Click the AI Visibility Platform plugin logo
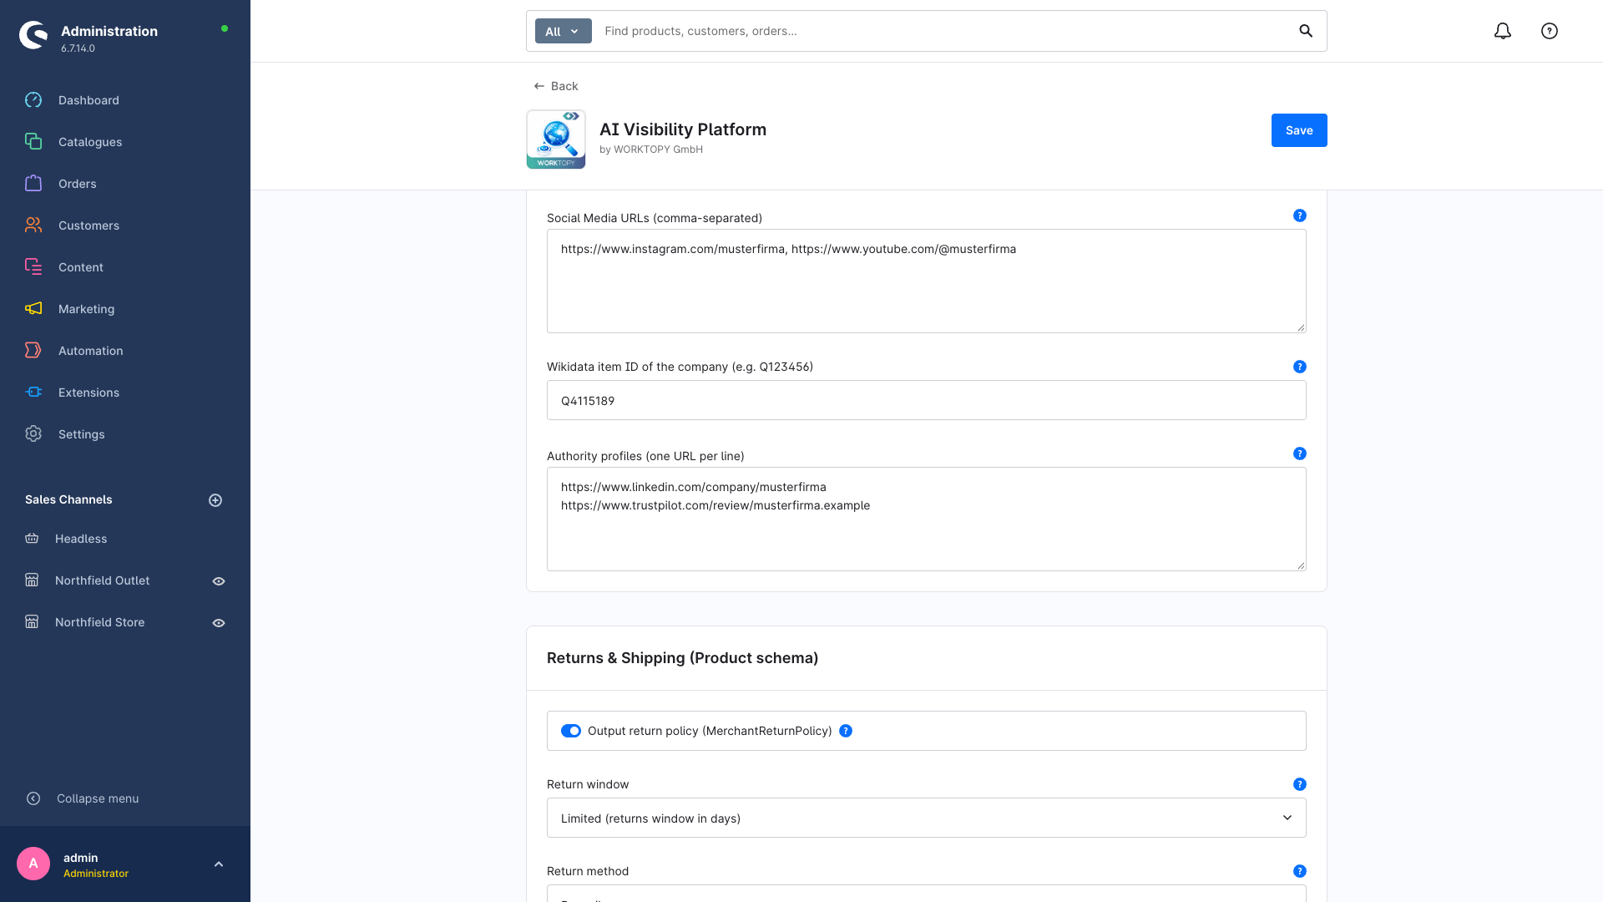The height and width of the screenshot is (902, 1603). [556, 139]
